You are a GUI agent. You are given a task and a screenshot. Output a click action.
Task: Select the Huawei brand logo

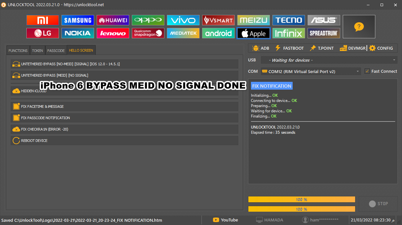[113, 20]
